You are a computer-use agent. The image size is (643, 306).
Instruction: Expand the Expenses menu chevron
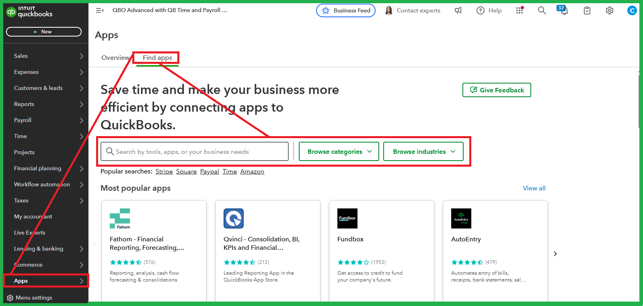81,72
